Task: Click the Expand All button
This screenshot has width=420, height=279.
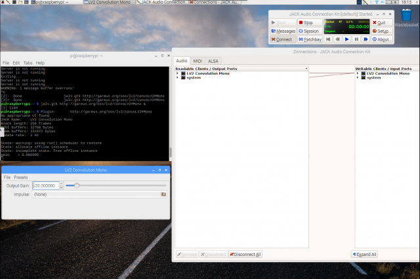Action: [365, 254]
